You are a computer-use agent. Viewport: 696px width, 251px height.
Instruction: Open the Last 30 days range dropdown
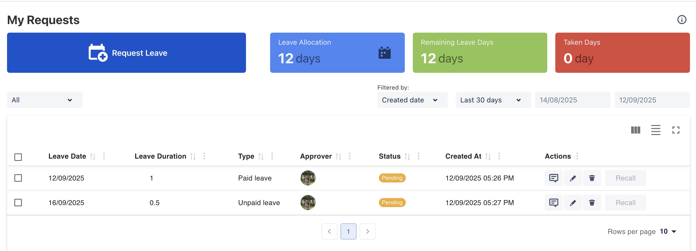click(493, 100)
